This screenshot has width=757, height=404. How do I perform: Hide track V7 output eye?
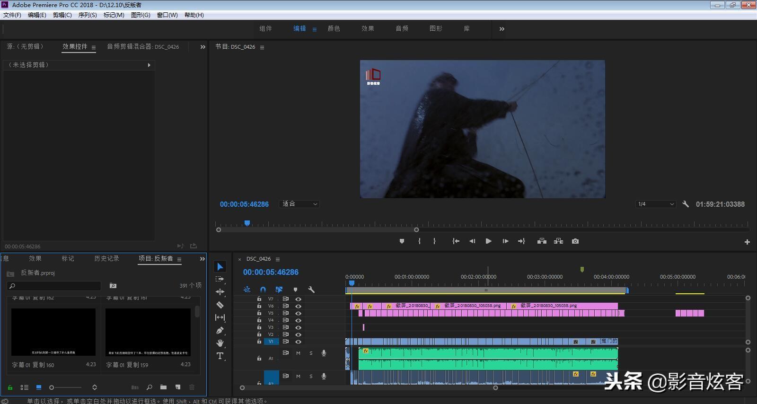click(298, 299)
